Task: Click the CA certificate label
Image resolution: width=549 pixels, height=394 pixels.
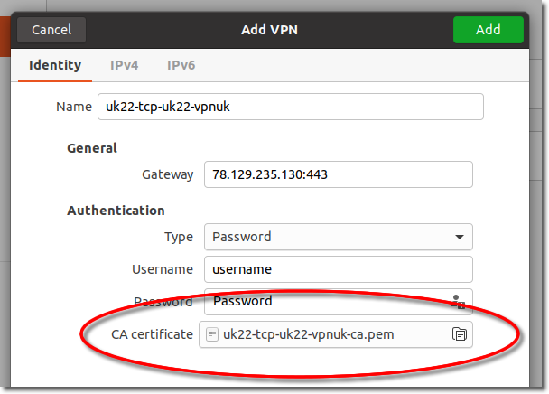Action: [152, 334]
